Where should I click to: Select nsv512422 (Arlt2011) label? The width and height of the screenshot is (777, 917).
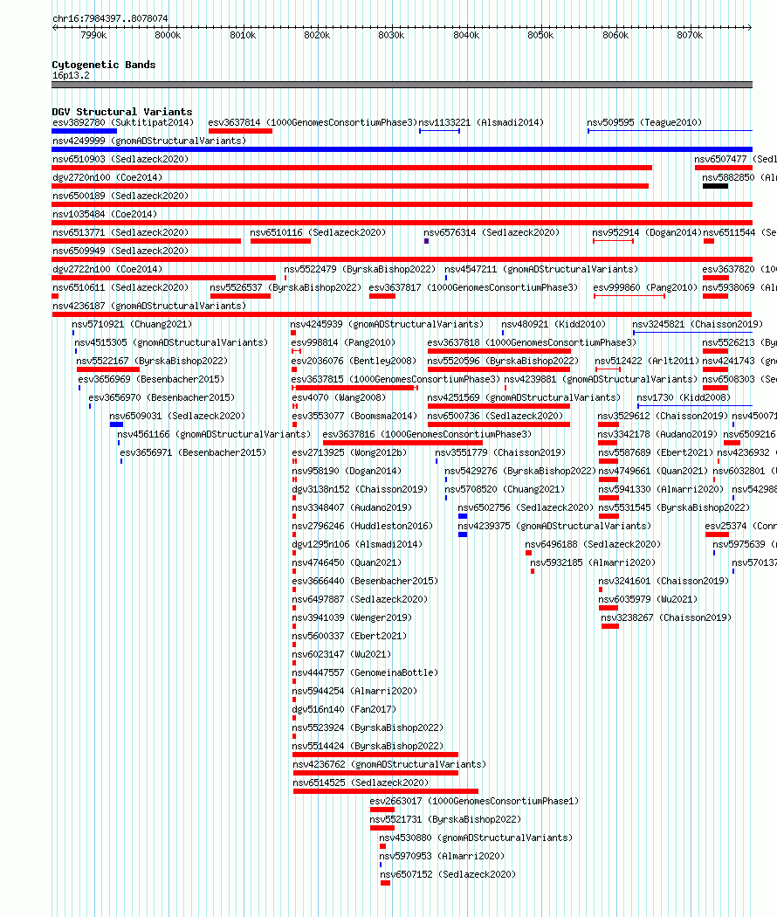tap(647, 361)
